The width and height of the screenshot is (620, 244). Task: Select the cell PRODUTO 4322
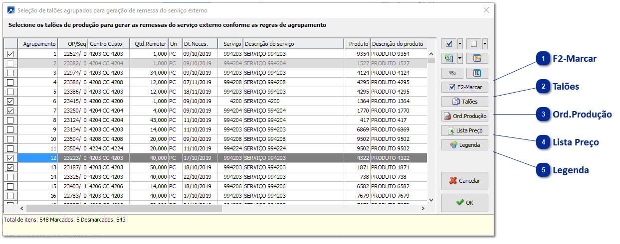click(399, 158)
